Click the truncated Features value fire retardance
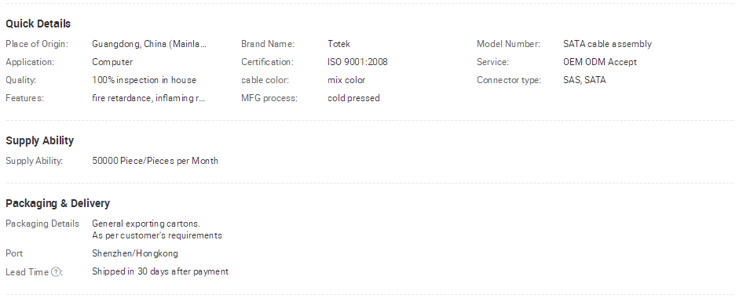 [148, 98]
